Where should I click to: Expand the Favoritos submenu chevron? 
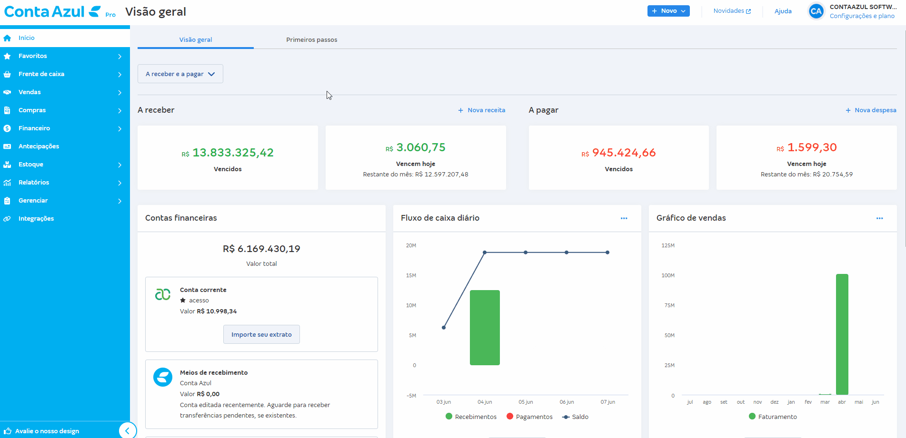(119, 57)
